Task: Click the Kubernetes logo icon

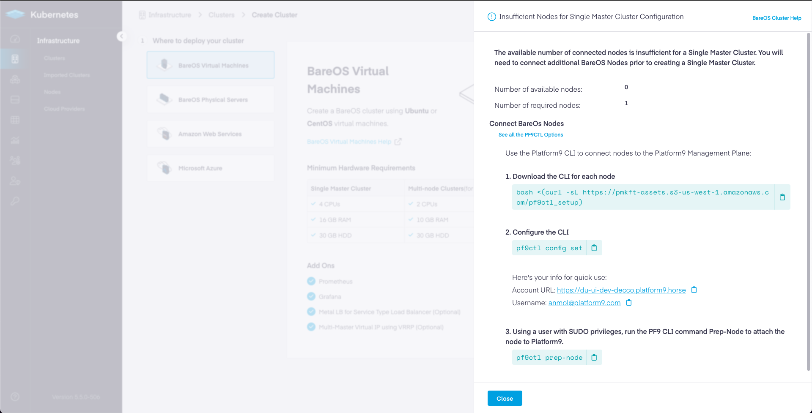Action: 16,15
